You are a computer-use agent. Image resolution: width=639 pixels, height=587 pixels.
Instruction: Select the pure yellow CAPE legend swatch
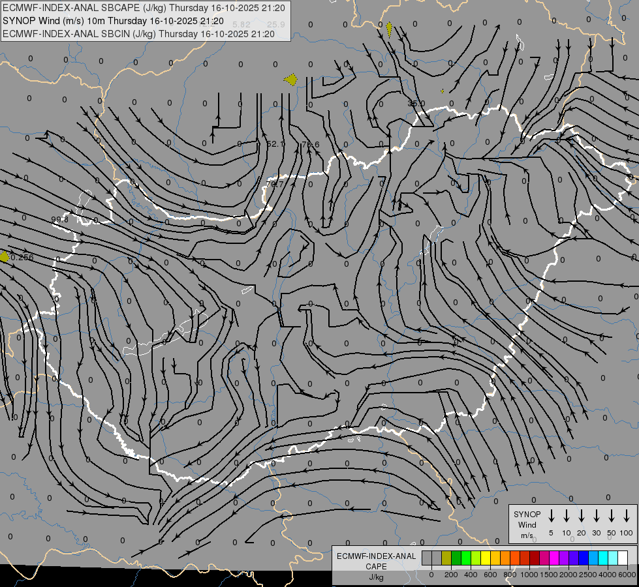coord(486,558)
